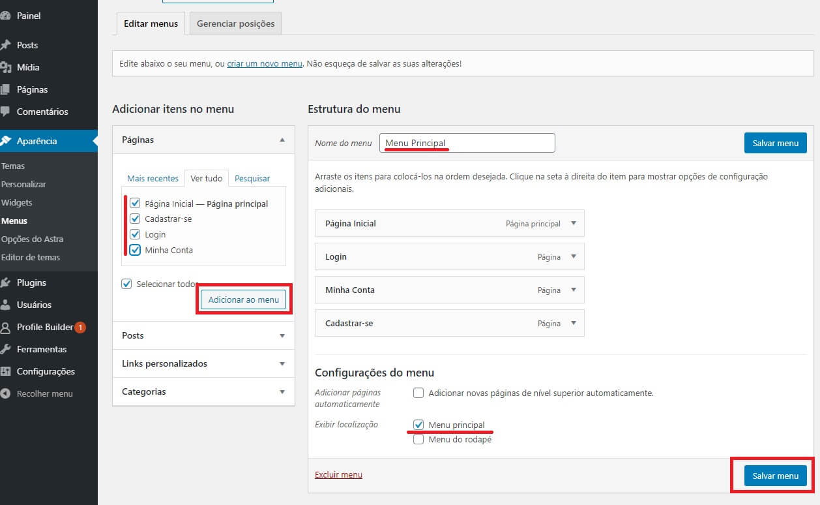Click the Nome do menu input field
This screenshot has width=820, height=505.
tap(467, 142)
